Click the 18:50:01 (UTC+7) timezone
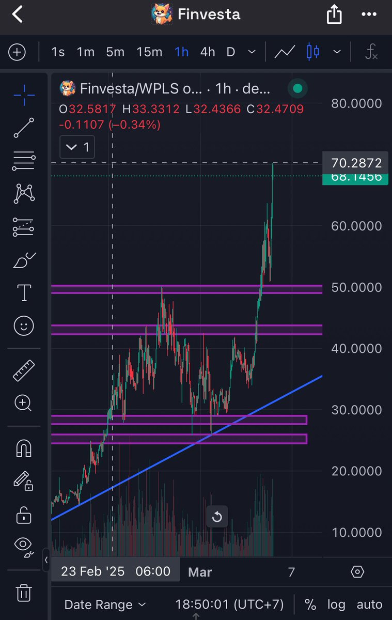Image resolution: width=392 pixels, height=620 pixels. (230, 604)
